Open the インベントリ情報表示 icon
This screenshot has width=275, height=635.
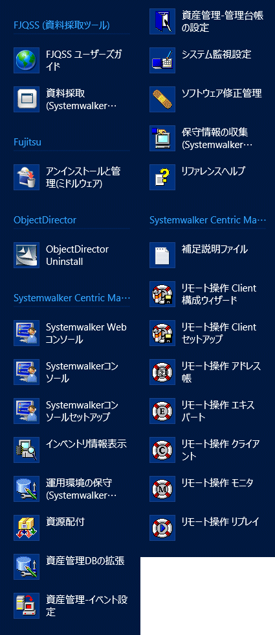click(27, 449)
